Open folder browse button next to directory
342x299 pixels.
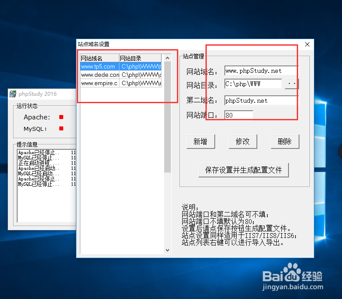pos(292,84)
